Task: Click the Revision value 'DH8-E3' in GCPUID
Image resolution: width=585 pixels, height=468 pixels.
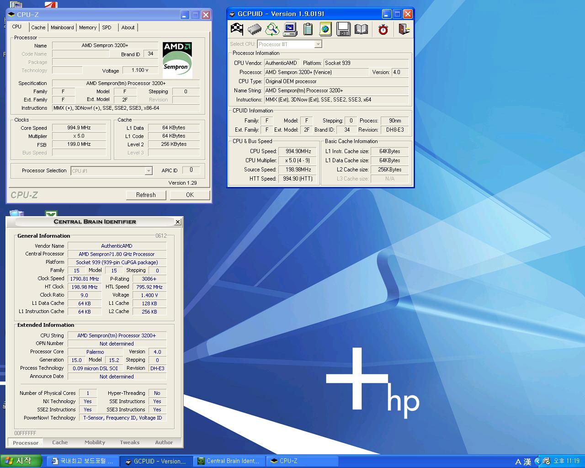Action: (x=395, y=130)
